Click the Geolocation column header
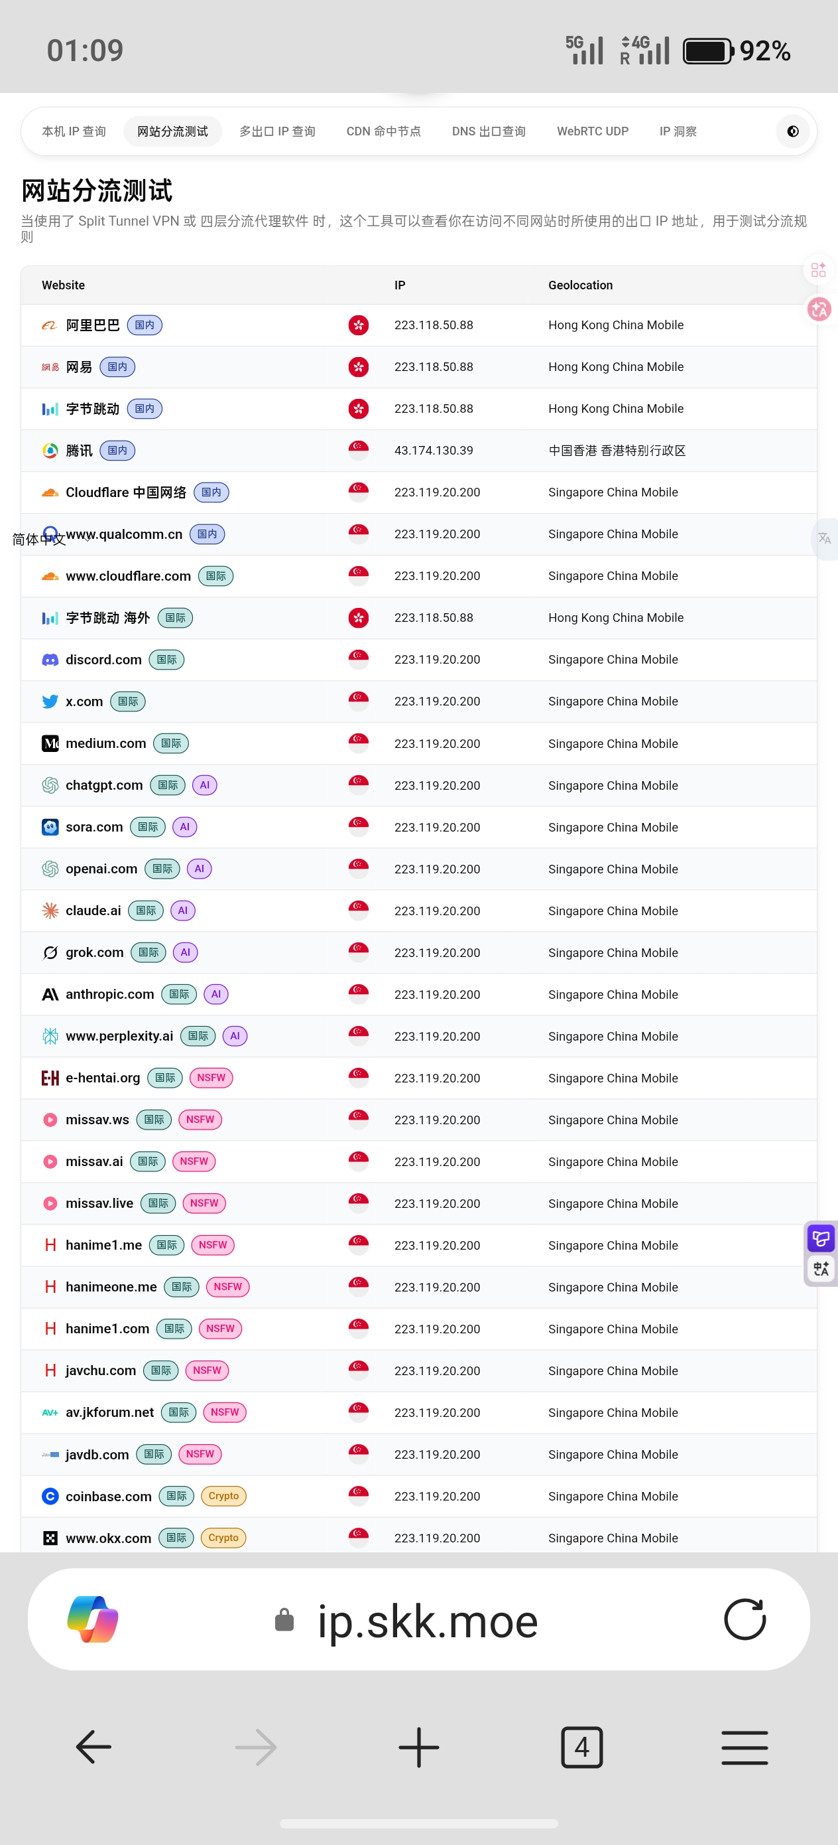 point(580,285)
